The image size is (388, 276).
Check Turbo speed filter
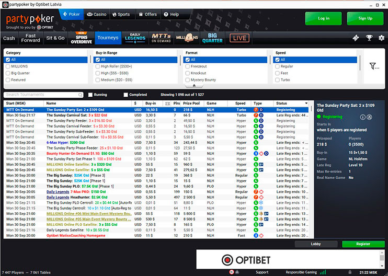click(x=277, y=80)
